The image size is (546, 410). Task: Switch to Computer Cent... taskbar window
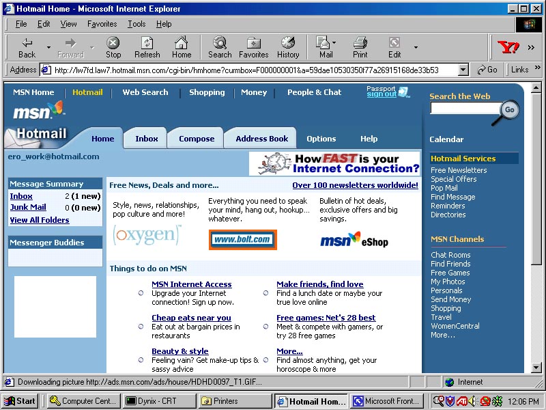pyautogui.click(x=83, y=401)
